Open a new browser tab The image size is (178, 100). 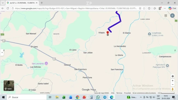point(42,3)
